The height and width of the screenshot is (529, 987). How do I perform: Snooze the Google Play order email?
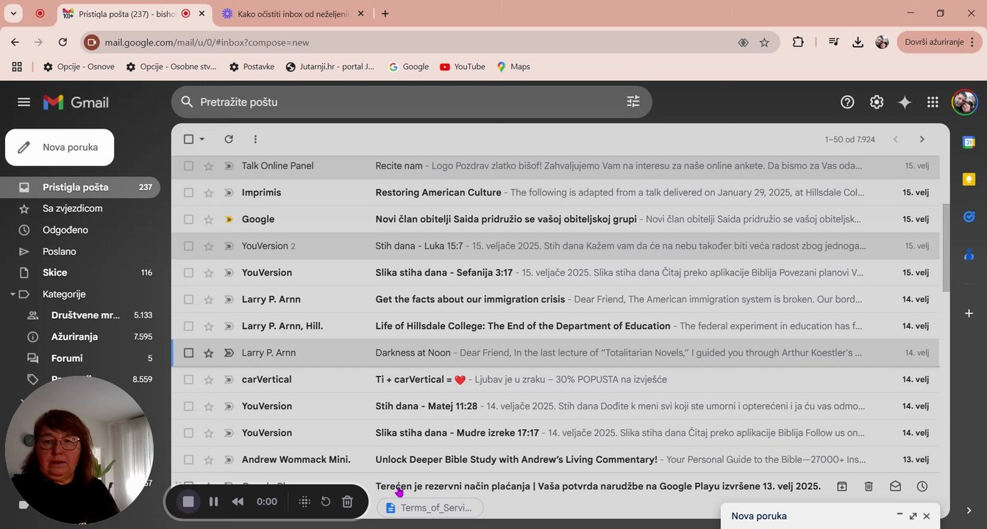click(922, 486)
